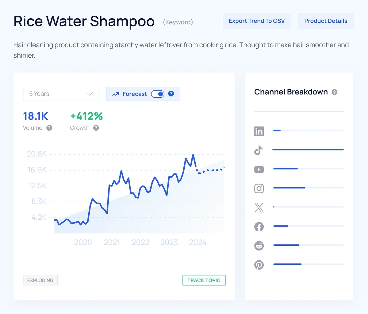Click the 20.8K y-axis label
The image size is (368, 314).
pos(36,154)
